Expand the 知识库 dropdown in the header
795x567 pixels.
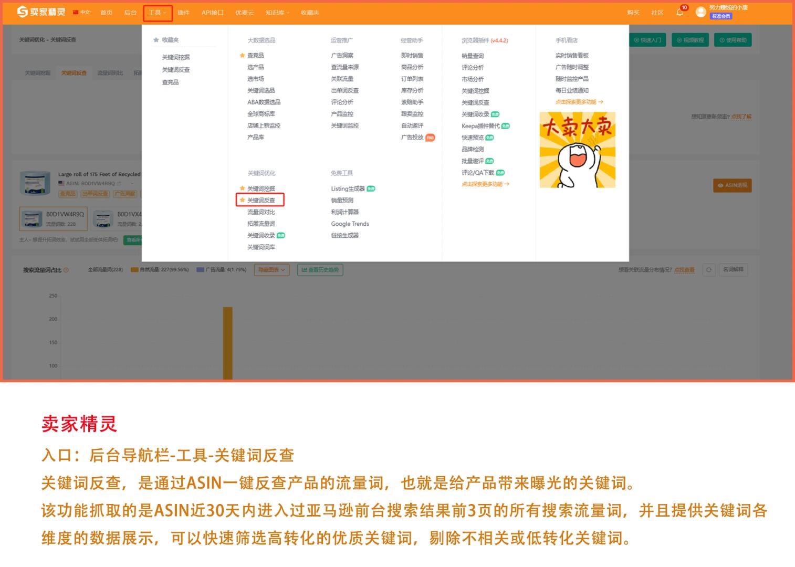tap(277, 13)
